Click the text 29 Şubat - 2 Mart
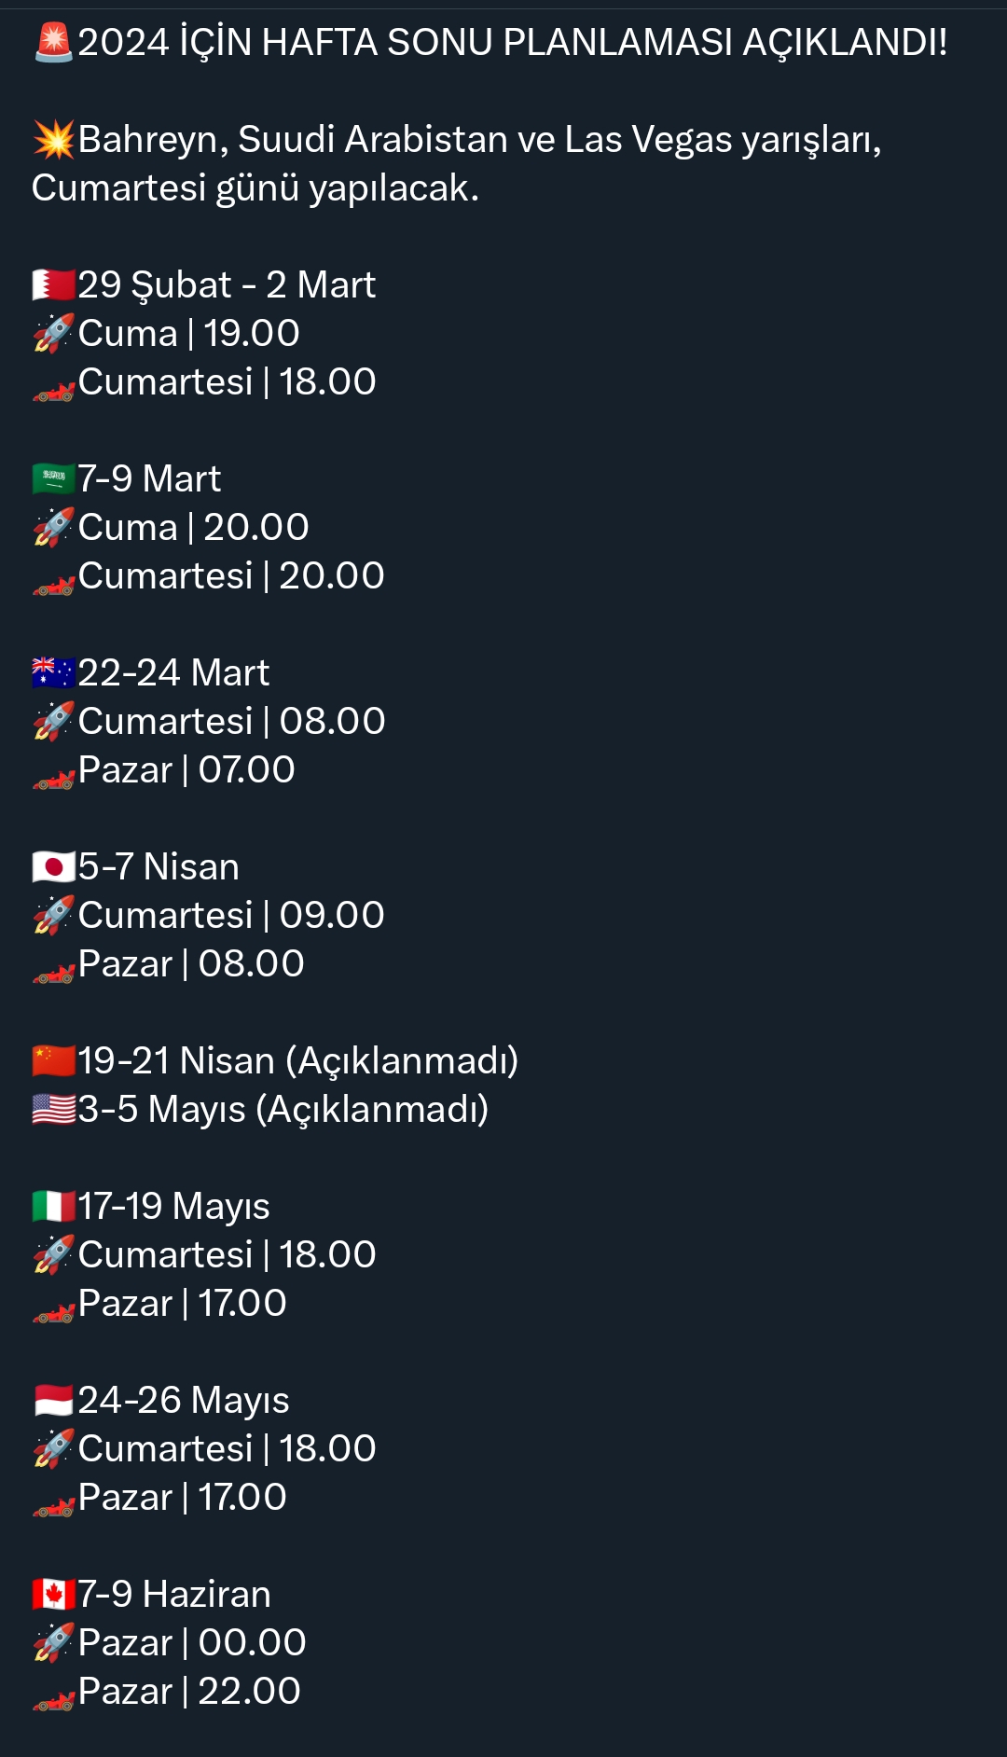Image resolution: width=1007 pixels, height=1757 pixels. coord(227,285)
